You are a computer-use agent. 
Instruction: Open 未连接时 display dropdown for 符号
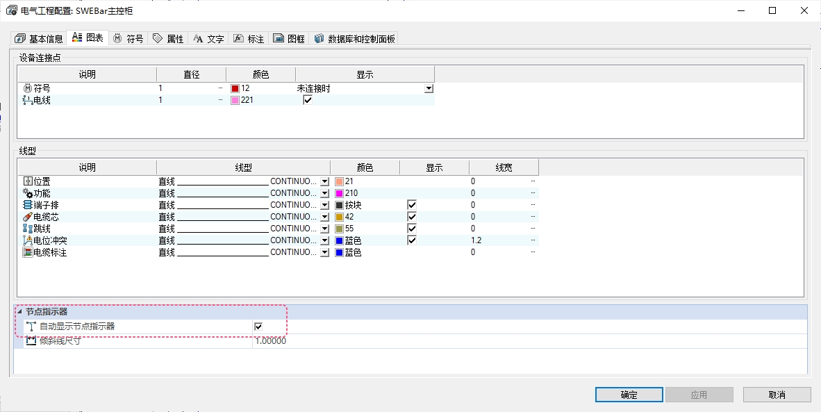(x=429, y=88)
